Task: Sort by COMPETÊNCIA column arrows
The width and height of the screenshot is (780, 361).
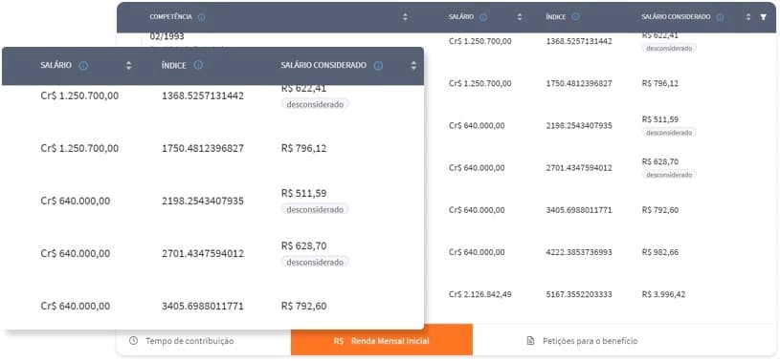Action: point(405,17)
